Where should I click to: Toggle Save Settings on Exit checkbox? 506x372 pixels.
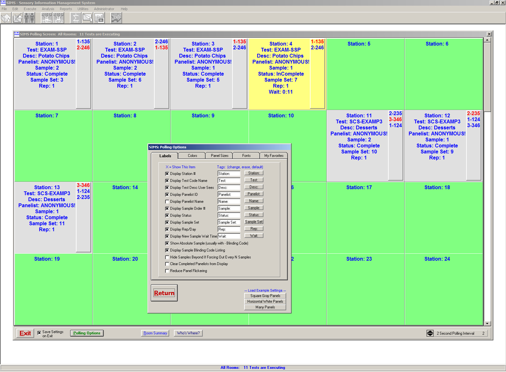[x=39, y=333]
